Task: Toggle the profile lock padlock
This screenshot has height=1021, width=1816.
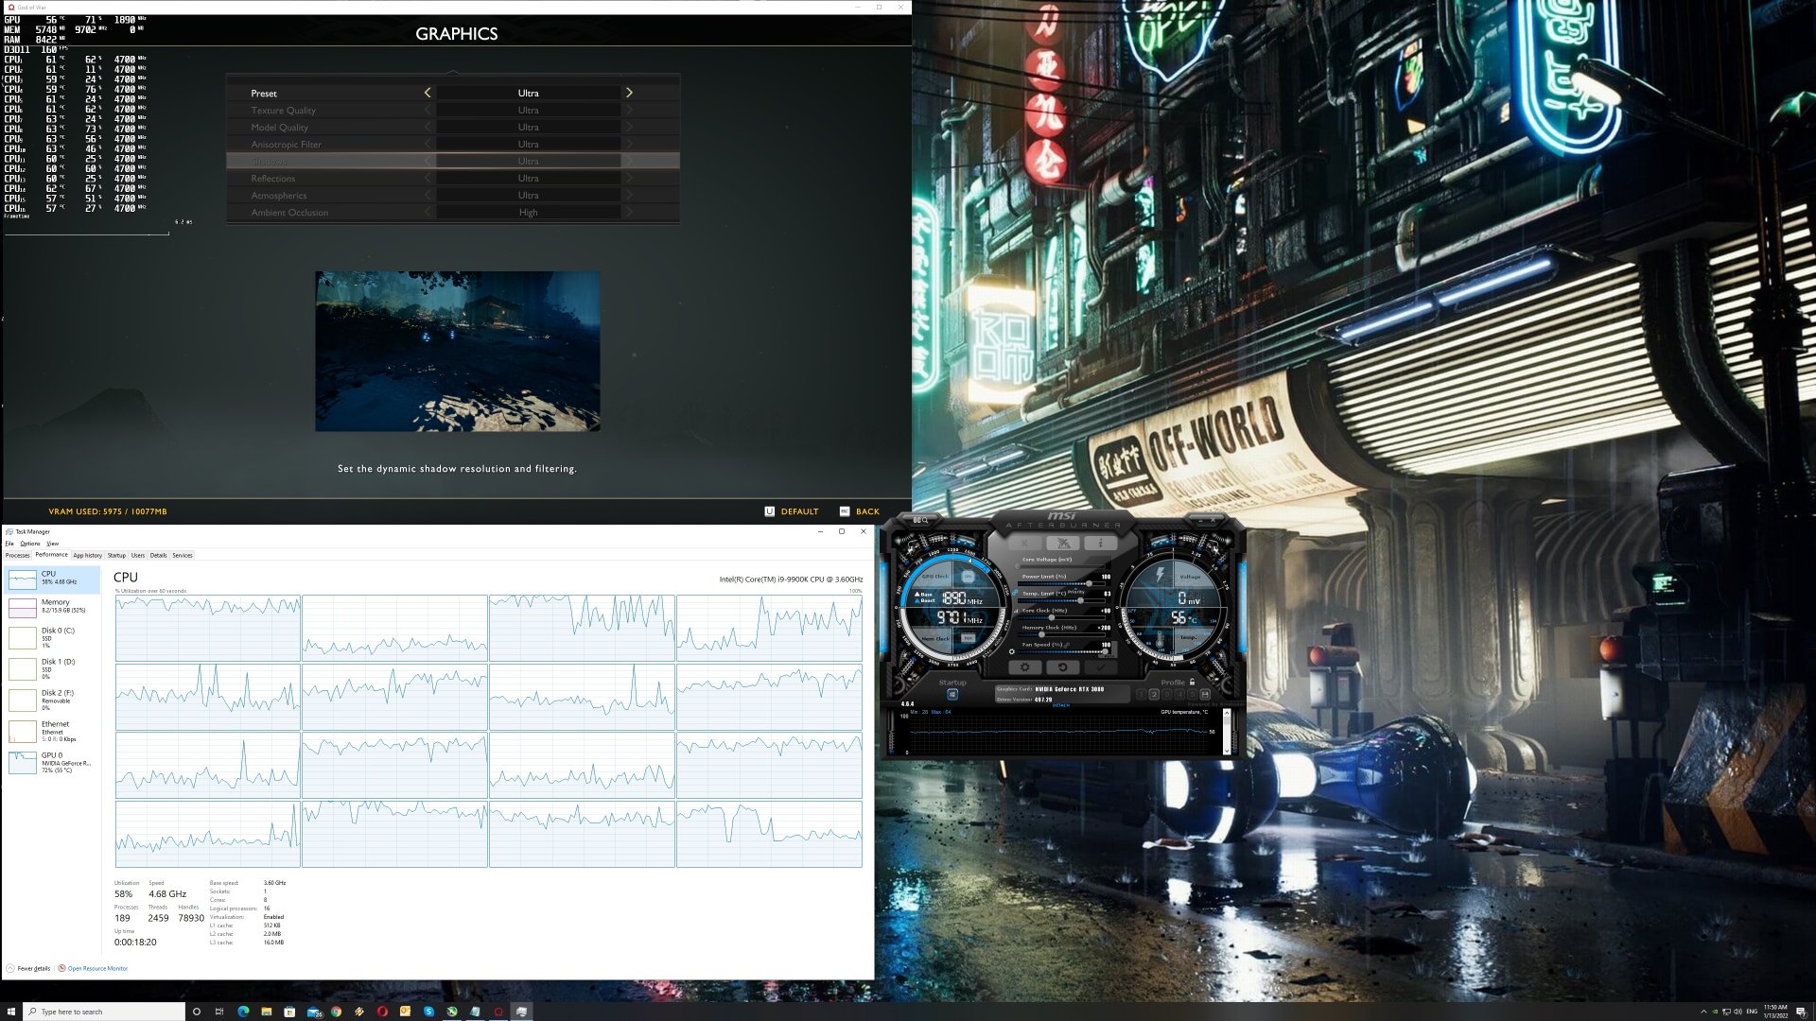Action: (1193, 682)
